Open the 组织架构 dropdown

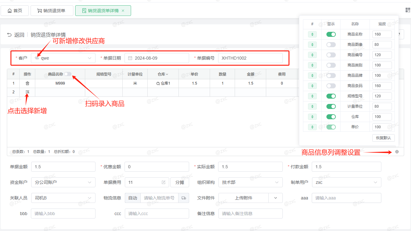[250, 182]
